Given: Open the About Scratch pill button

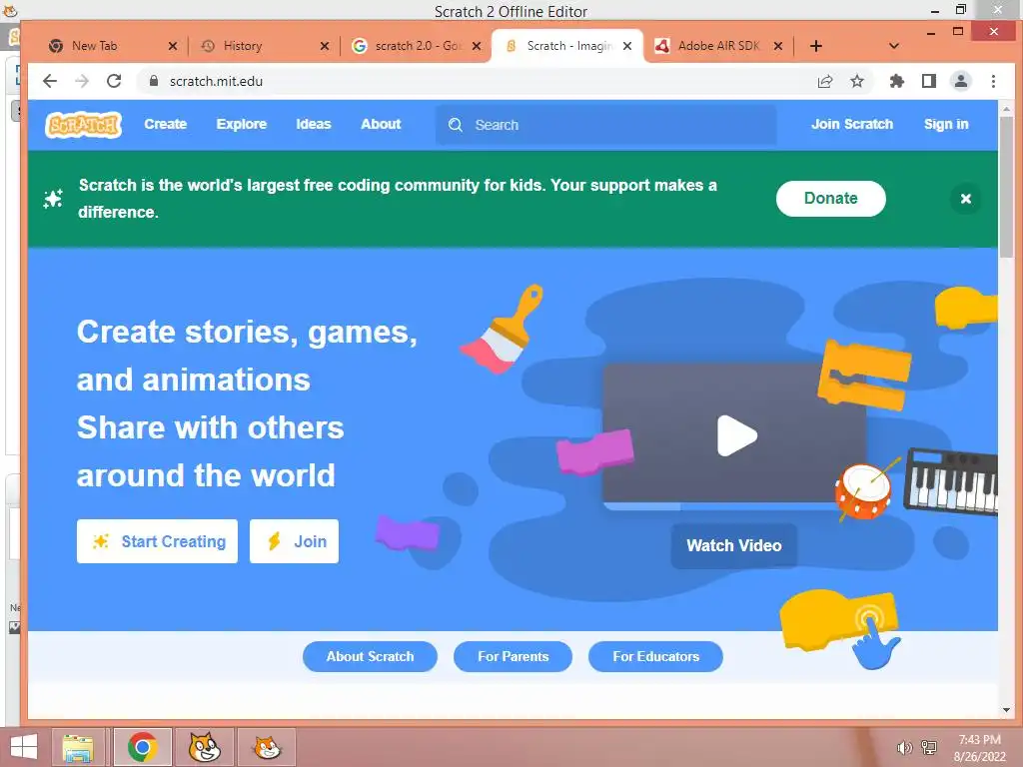Looking at the screenshot, I should [370, 657].
